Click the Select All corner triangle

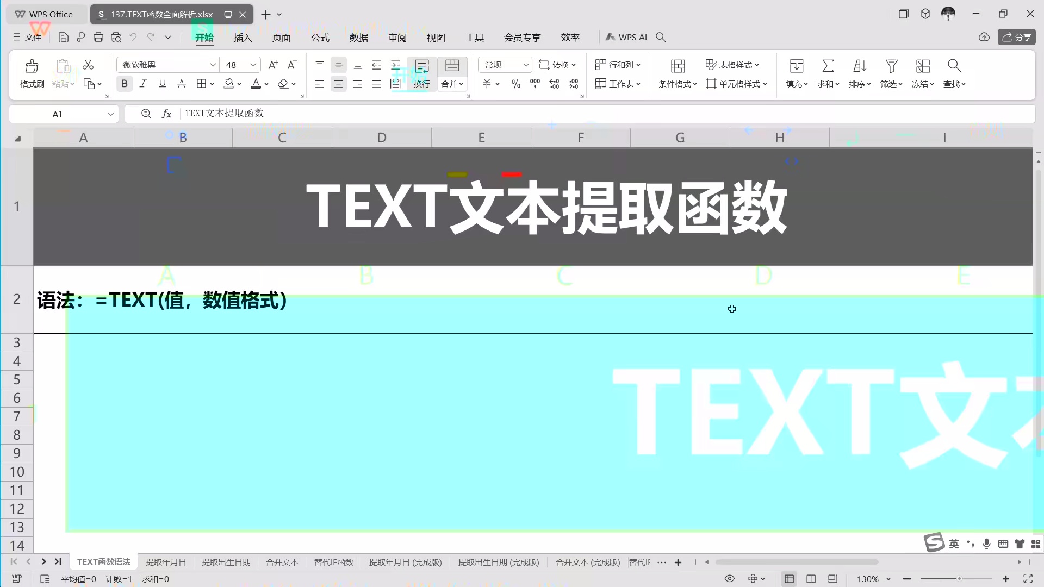click(17, 139)
